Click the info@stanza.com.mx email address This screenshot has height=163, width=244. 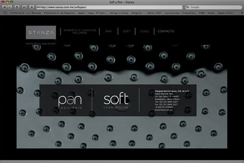[x=164, y=110]
